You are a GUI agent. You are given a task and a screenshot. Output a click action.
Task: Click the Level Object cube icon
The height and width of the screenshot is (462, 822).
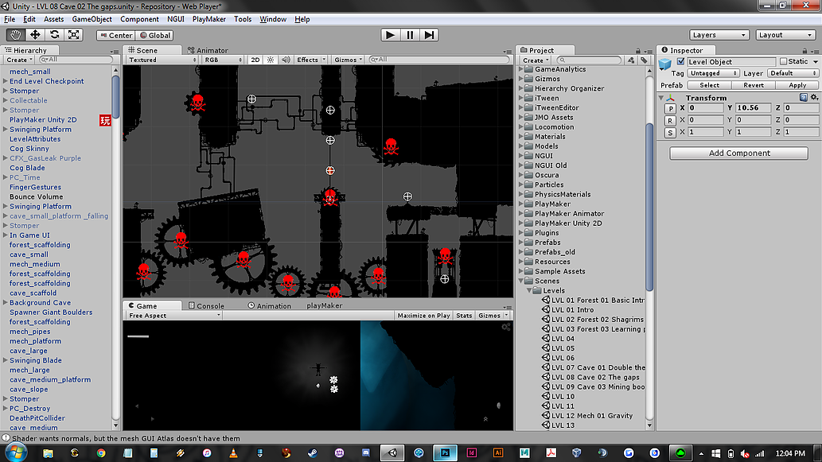tap(664, 64)
